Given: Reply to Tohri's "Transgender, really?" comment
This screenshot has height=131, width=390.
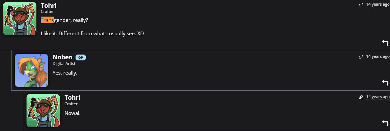Looking at the screenshot, I should pos(385,43).
